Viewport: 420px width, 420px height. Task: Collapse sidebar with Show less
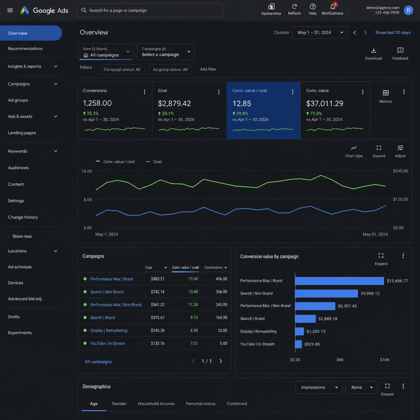[x=20, y=236]
